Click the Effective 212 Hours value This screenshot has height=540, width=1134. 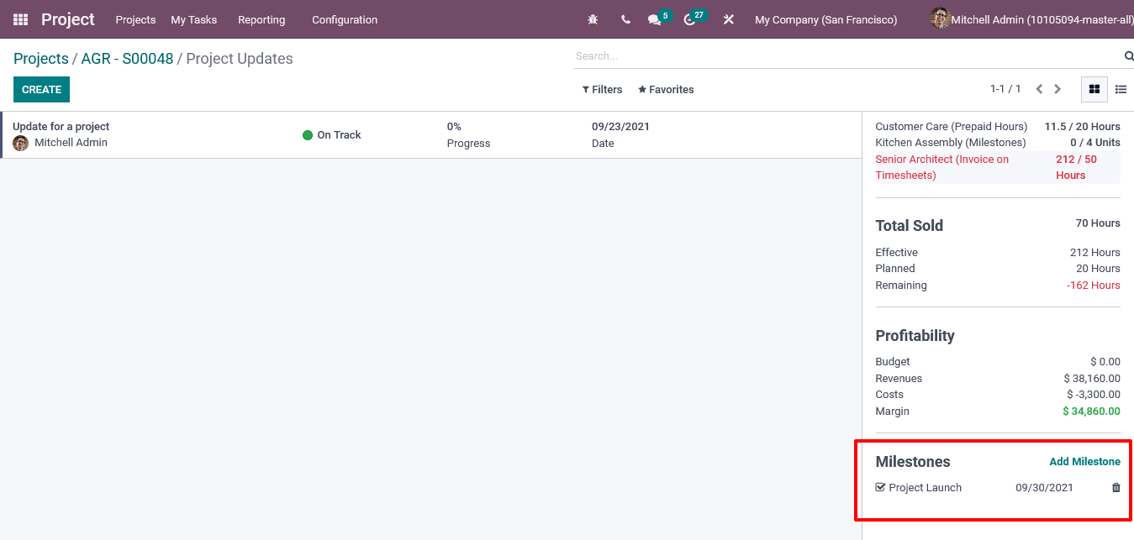coord(1095,253)
